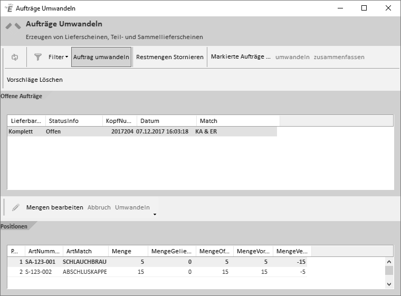The image size is (401, 296).
Task: Click the application logo in title bar
Action: pyautogui.click(x=8, y=8)
